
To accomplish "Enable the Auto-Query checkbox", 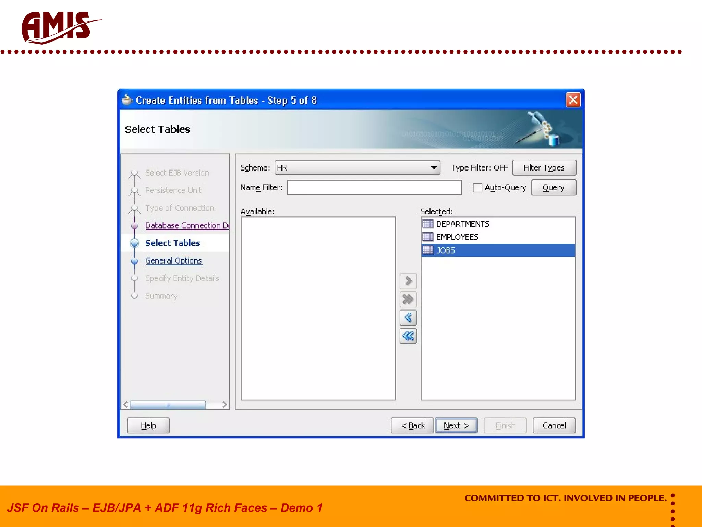I will pos(477,188).
